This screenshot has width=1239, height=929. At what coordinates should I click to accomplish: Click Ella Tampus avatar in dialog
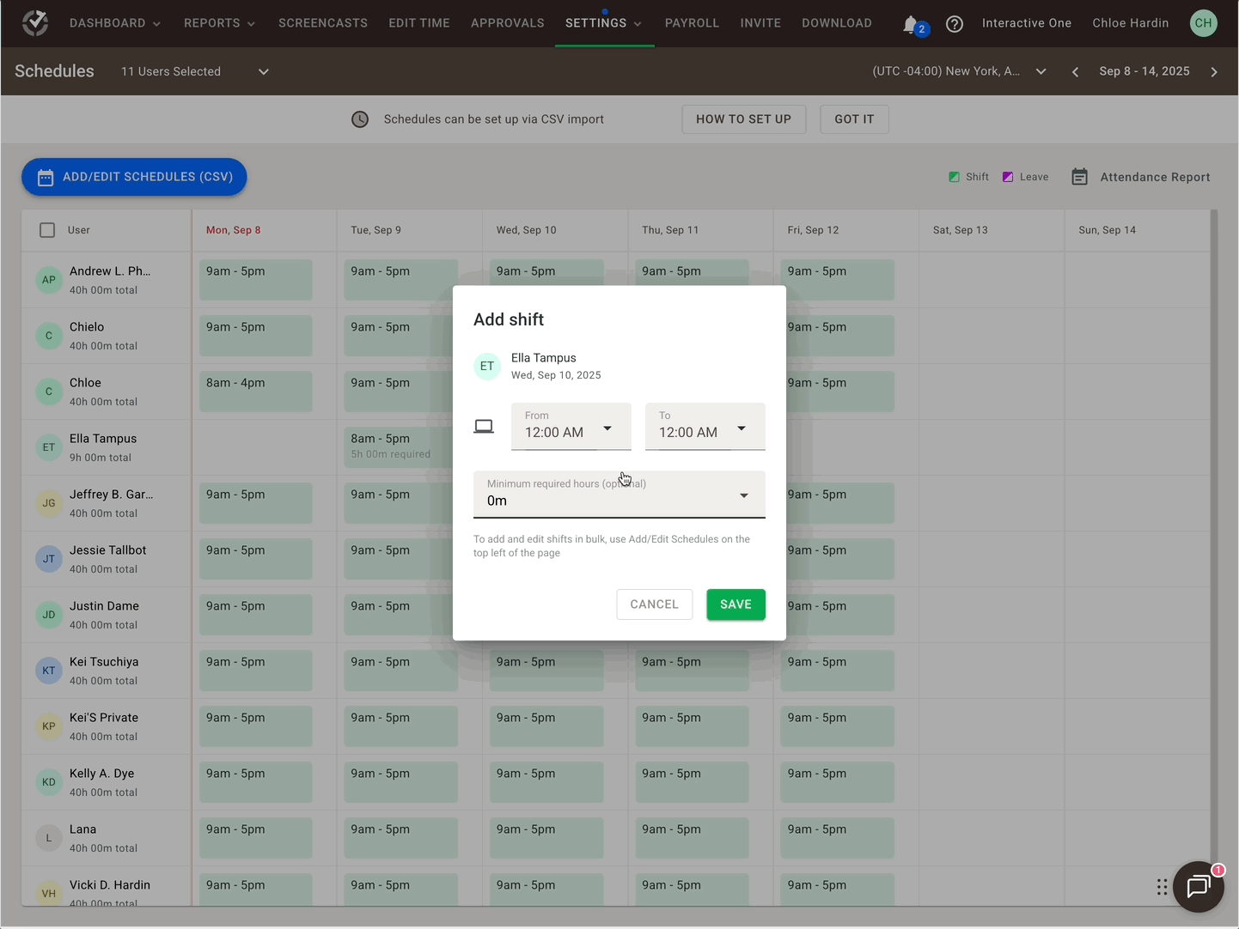487,366
